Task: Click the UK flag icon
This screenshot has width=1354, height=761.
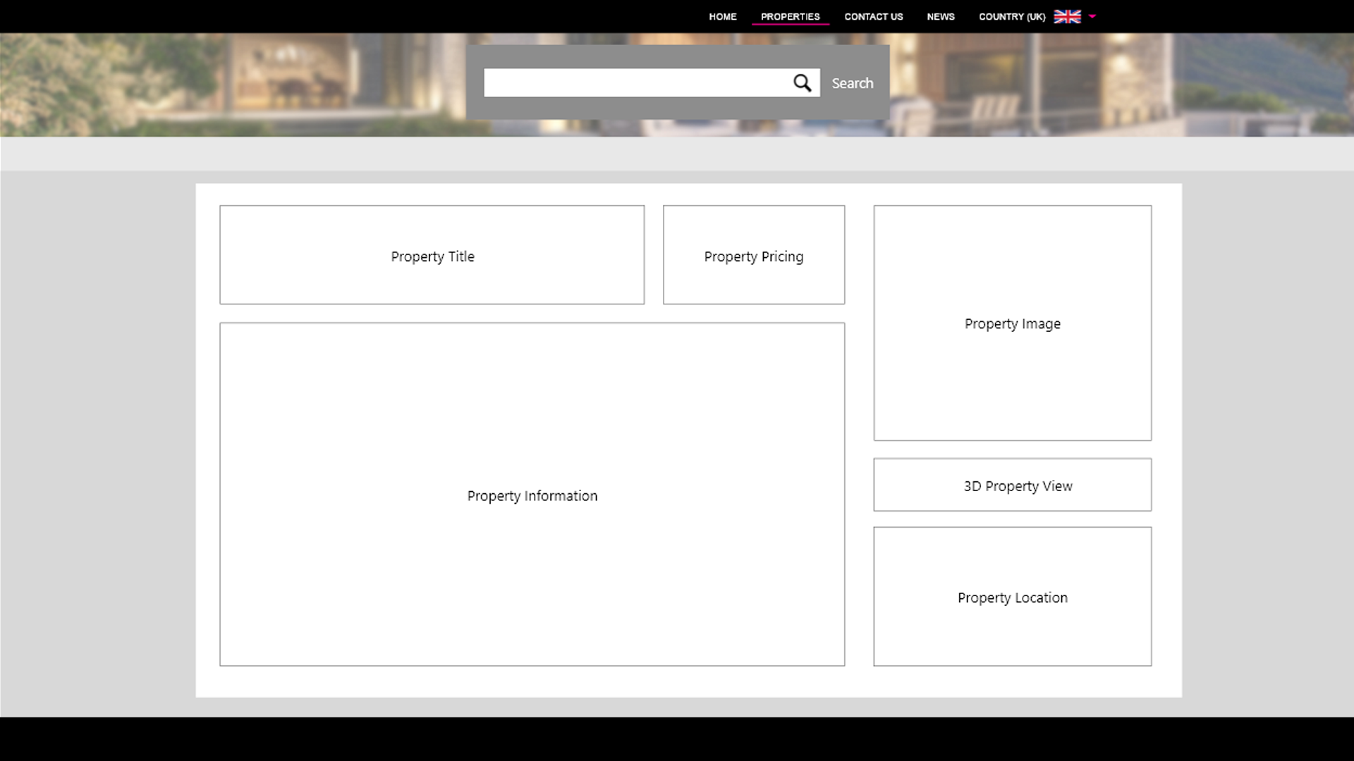Action: (1067, 16)
